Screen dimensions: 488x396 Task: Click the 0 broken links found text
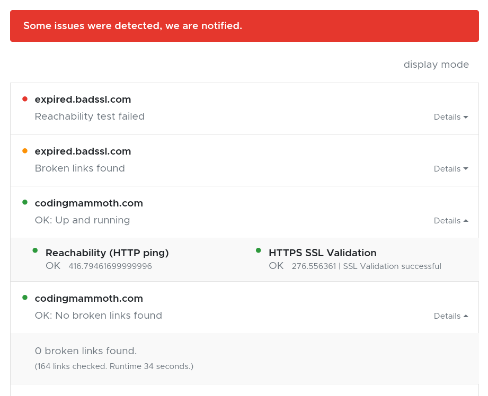pyautogui.click(x=86, y=351)
